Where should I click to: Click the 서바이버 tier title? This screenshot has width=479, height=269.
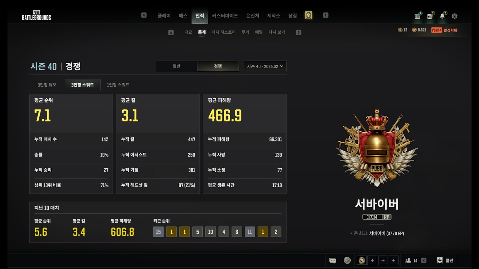[377, 204]
